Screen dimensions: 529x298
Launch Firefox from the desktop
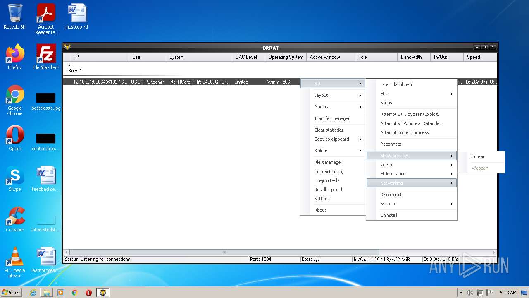(x=15, y=57)
